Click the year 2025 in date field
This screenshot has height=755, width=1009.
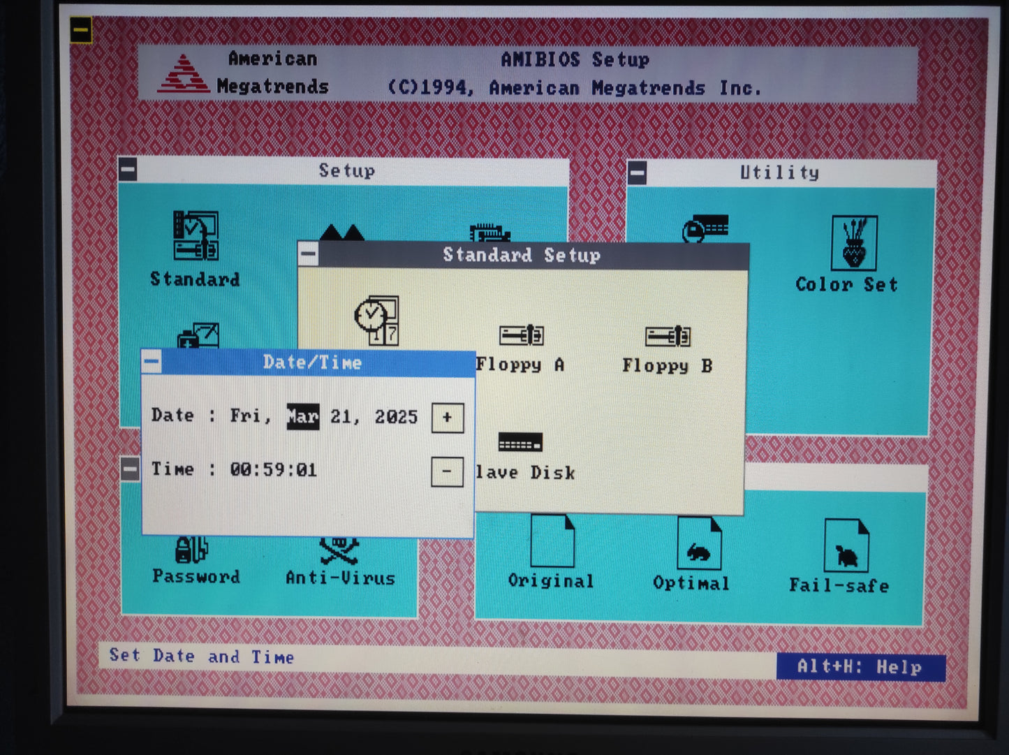point(396,417)
